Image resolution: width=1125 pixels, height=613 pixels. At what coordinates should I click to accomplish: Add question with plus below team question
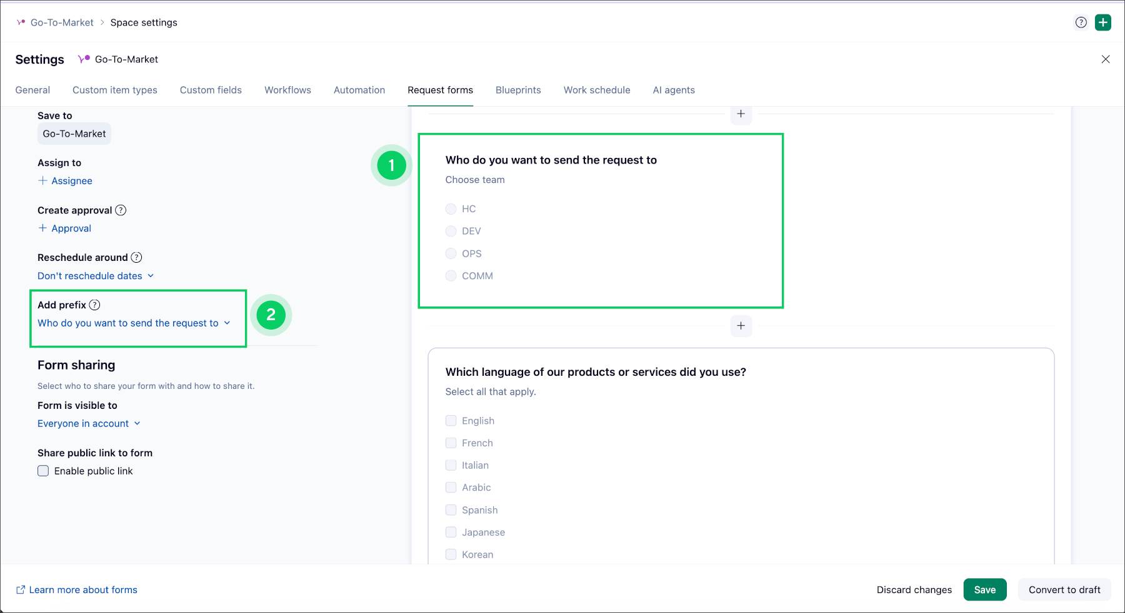tap(741, 325)
